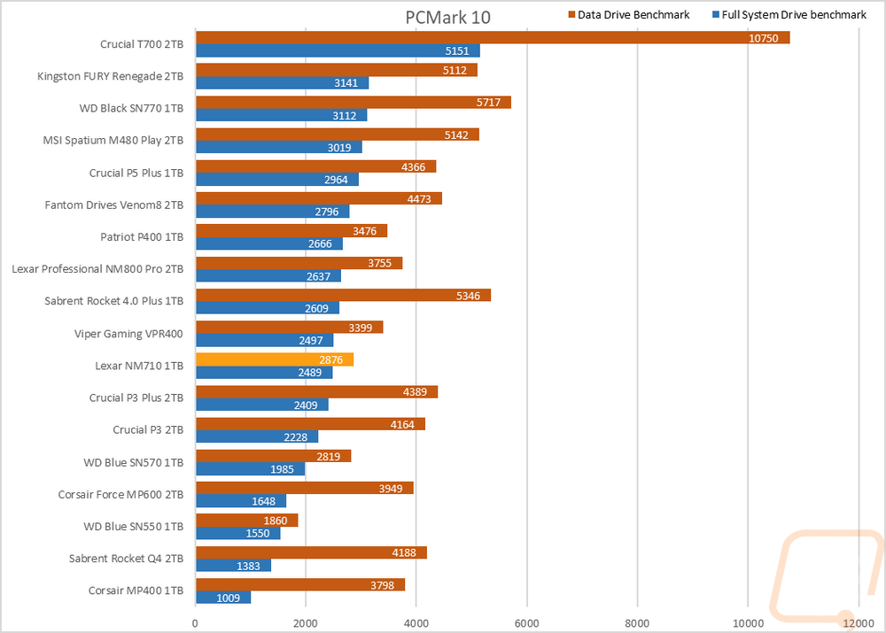Click the blue bar for Viper Gaming VPR400

coord(264,341)
